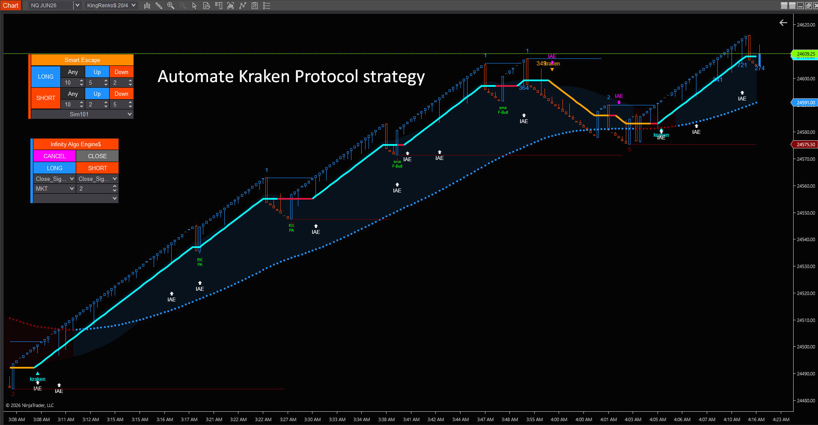
Task: Open the indicators bar chart icon
Action: point(230,6)
